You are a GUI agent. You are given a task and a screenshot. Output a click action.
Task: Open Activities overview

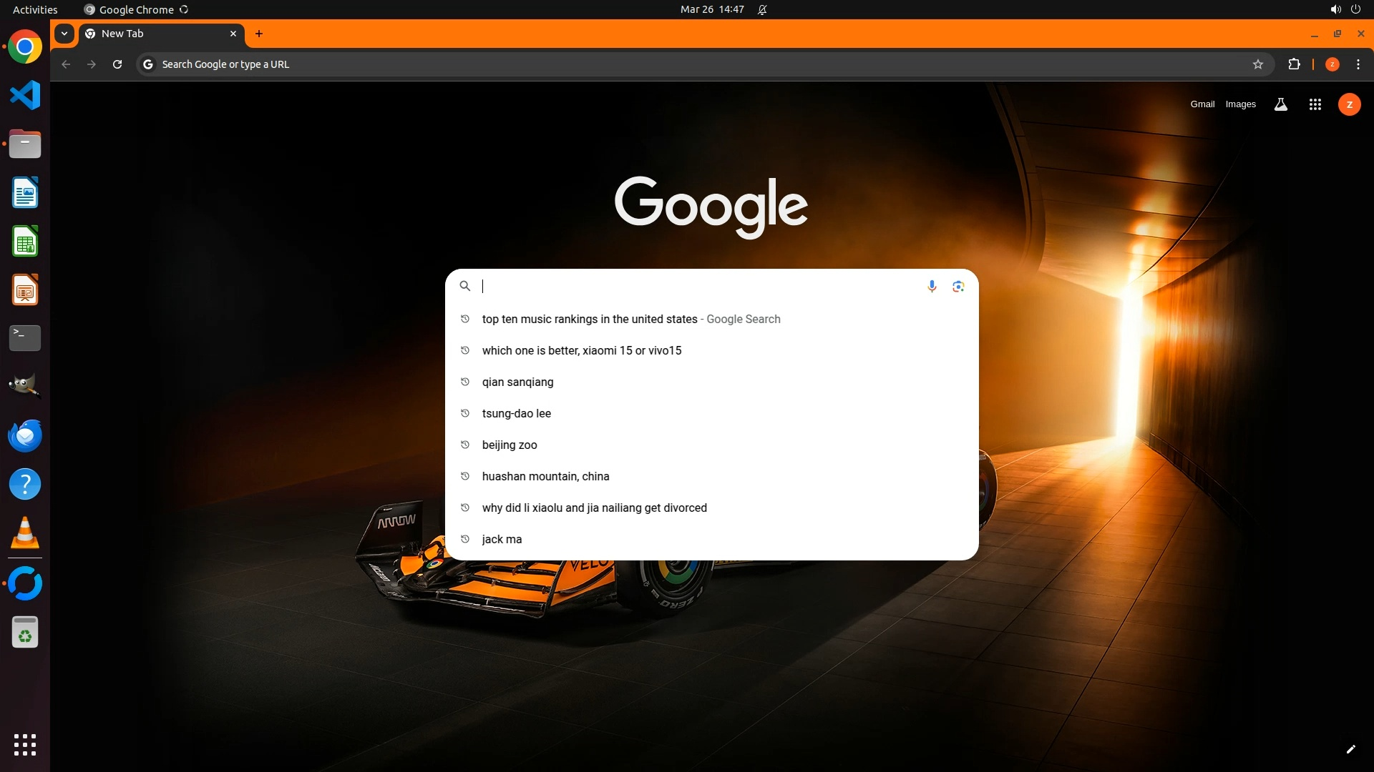coord(35,9)
